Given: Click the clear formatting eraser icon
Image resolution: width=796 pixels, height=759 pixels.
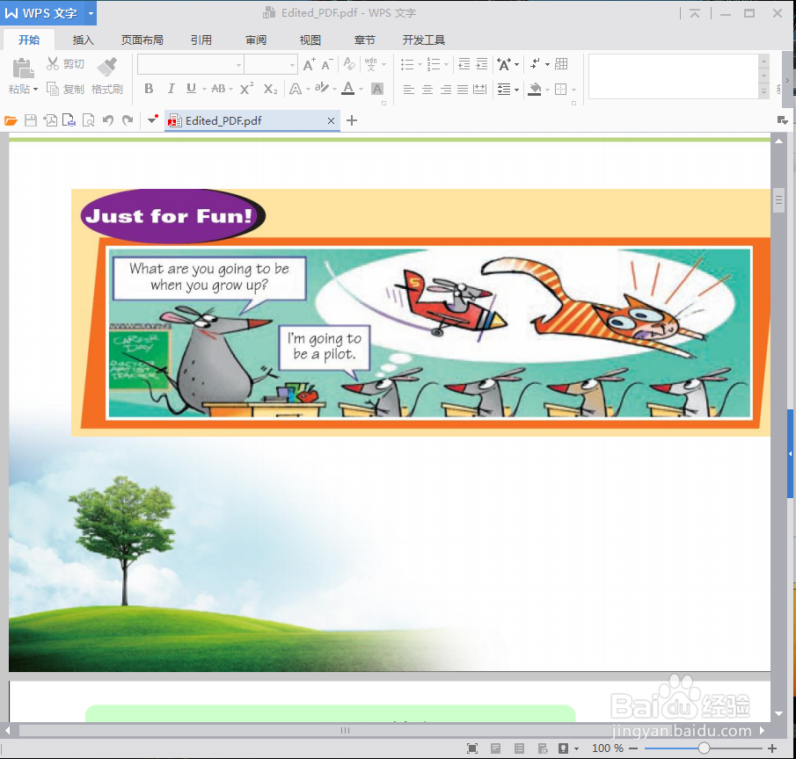Looking at the screenshot, I should point(349,64).
